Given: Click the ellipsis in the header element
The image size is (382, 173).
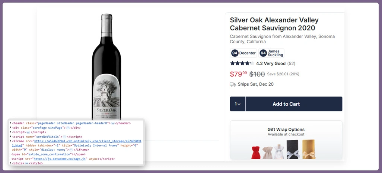Looking at the screenshot, I should click(112, 123).
